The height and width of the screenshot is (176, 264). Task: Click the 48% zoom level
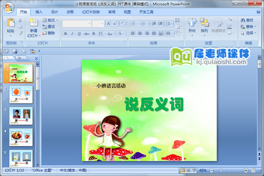(202, 170)
